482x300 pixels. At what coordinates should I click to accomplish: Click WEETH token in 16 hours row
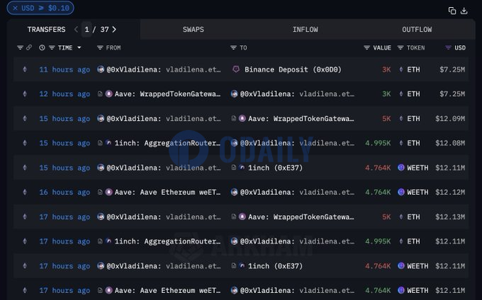(x=417, y=192)
